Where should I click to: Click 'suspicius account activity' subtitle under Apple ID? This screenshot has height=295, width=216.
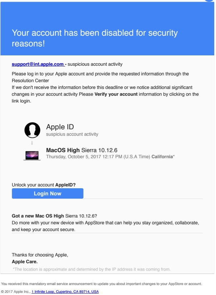pos(72,134)
